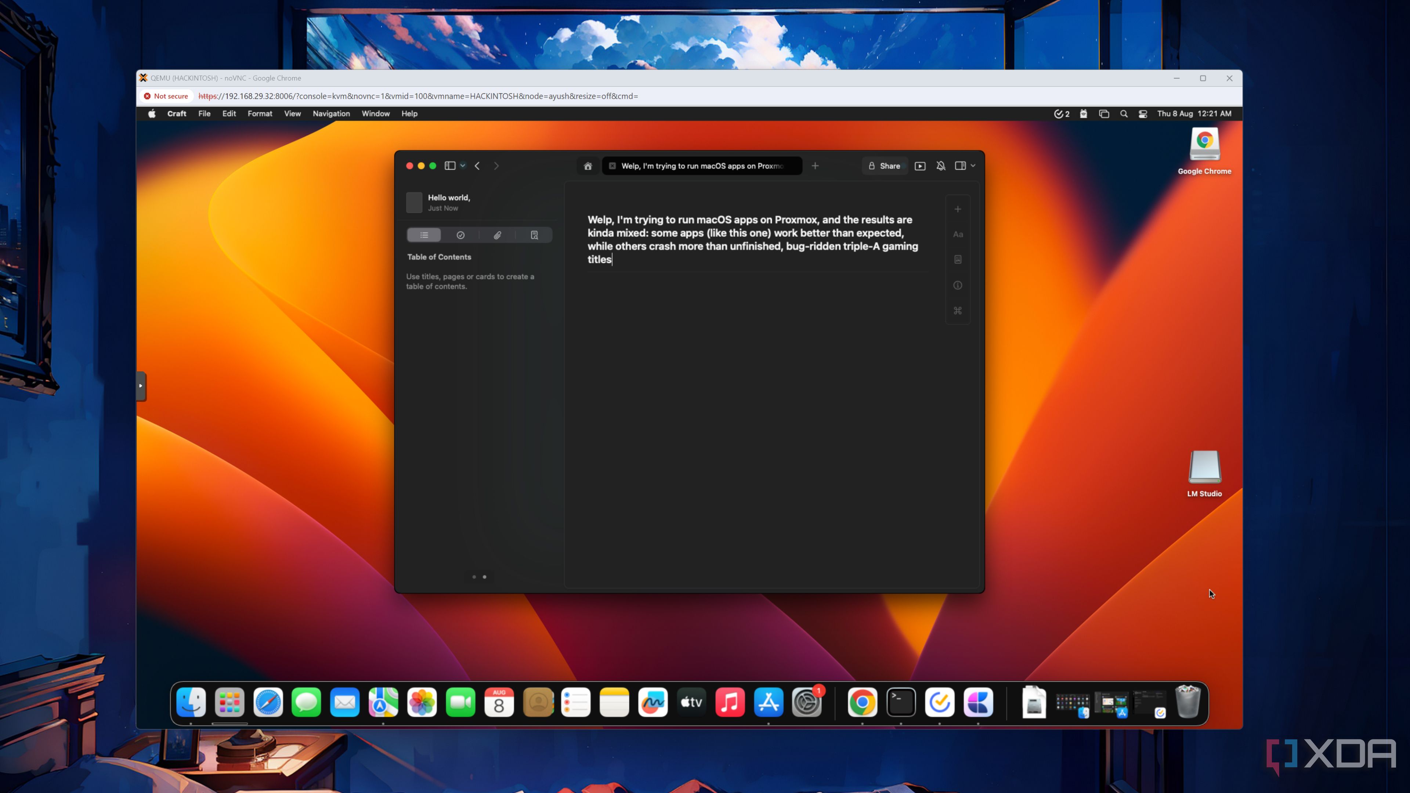The height and width of the screenshot is (793, 1410).
Task: Open the page style icon in right toolbar
Action: (x=958, y=260)
